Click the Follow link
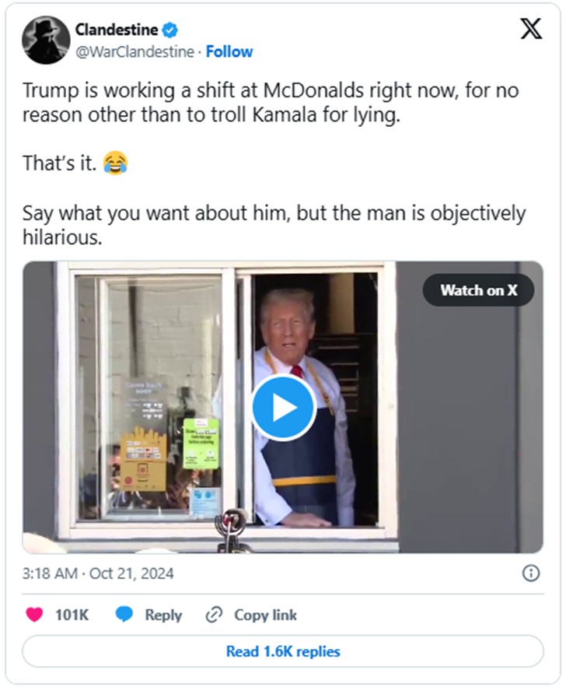566x687 pixels. 229,52
